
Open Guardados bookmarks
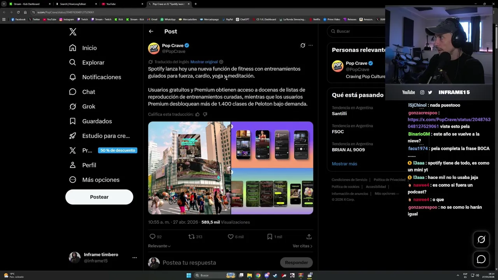coord(90,121)
